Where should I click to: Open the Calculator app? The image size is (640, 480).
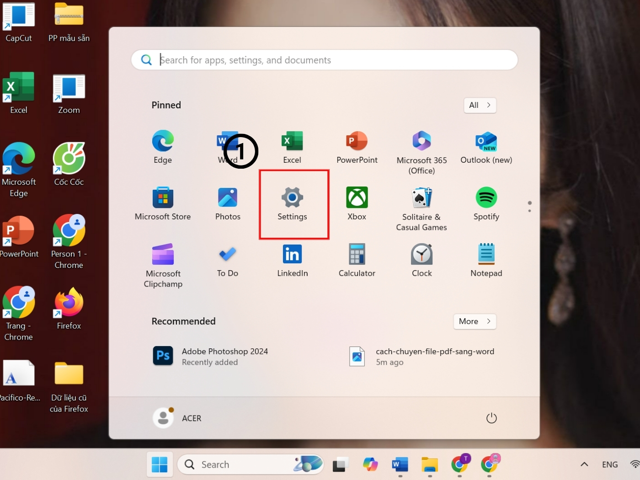(x=357, y=261)
